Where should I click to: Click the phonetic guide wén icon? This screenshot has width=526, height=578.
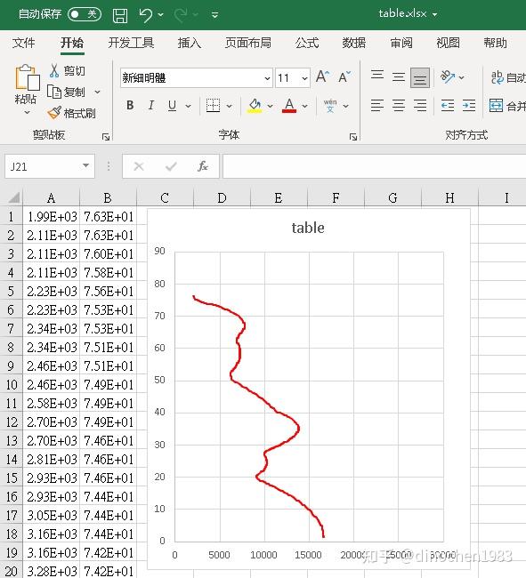point(330,106)
